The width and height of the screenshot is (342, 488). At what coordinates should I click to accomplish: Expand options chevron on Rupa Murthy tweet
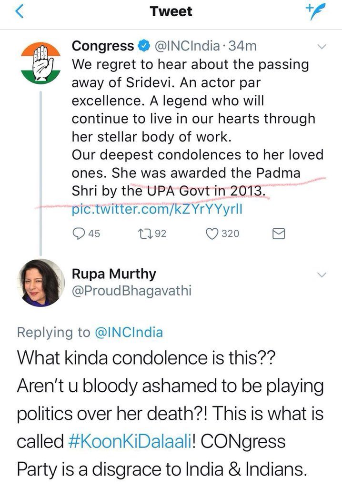(322, 275)
